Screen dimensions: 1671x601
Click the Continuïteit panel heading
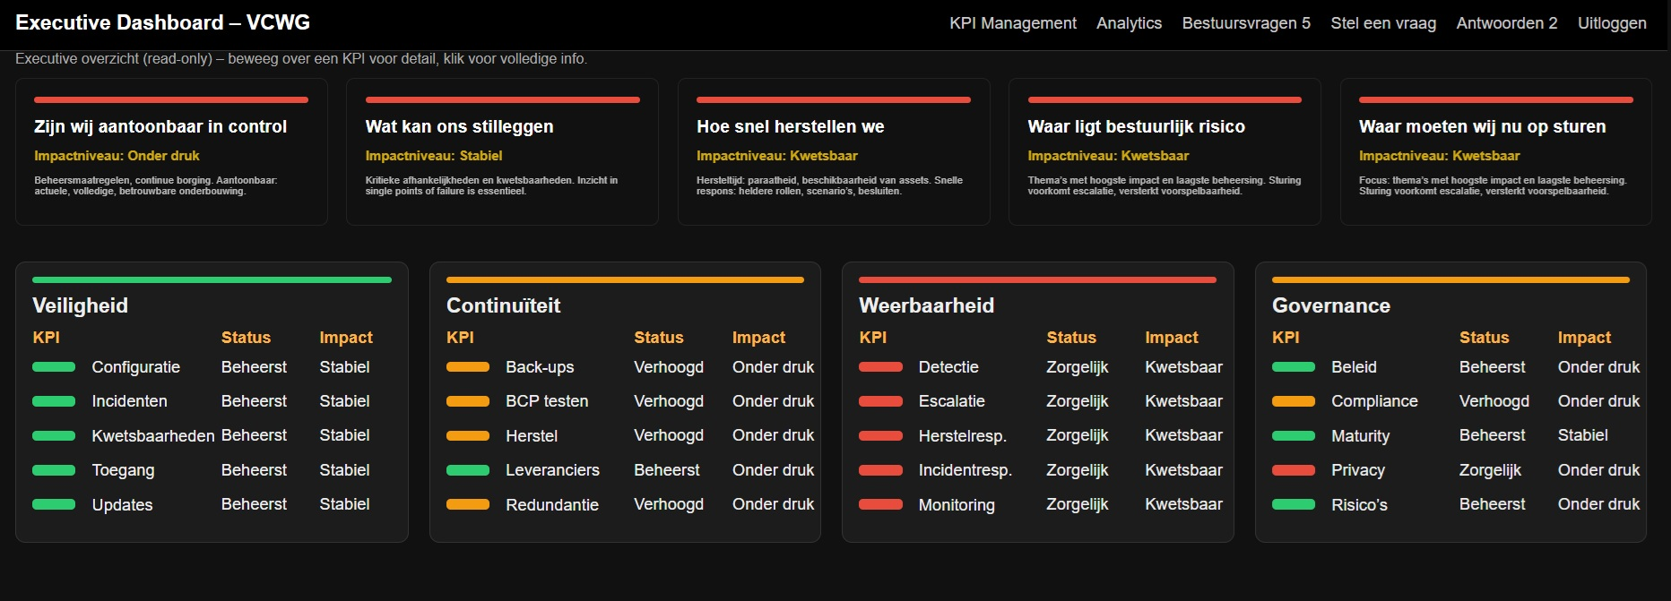504,305
